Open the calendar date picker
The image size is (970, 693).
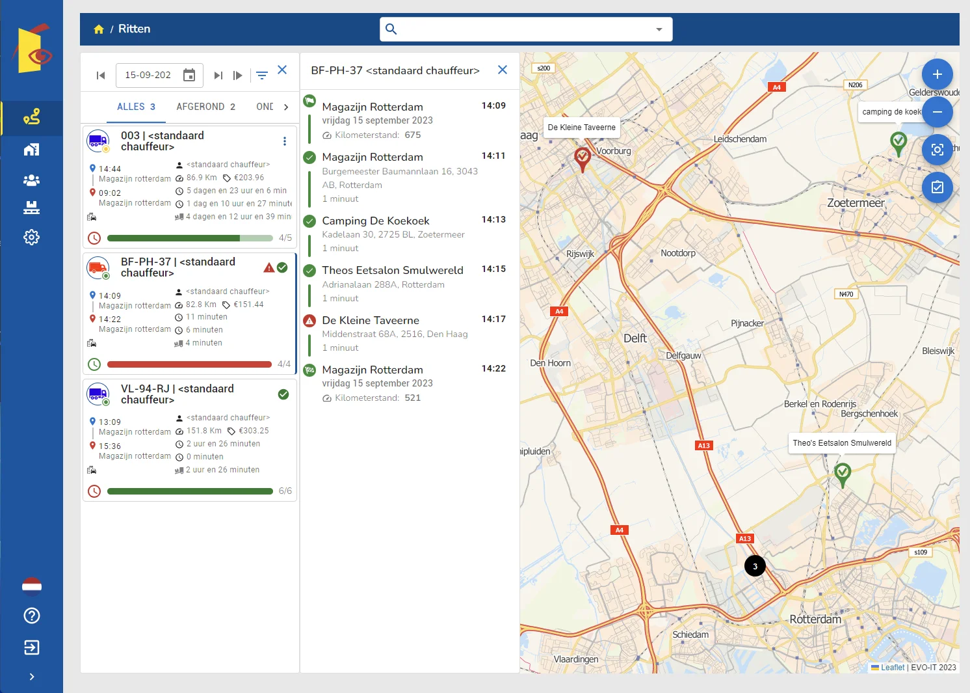pos(189,75)
